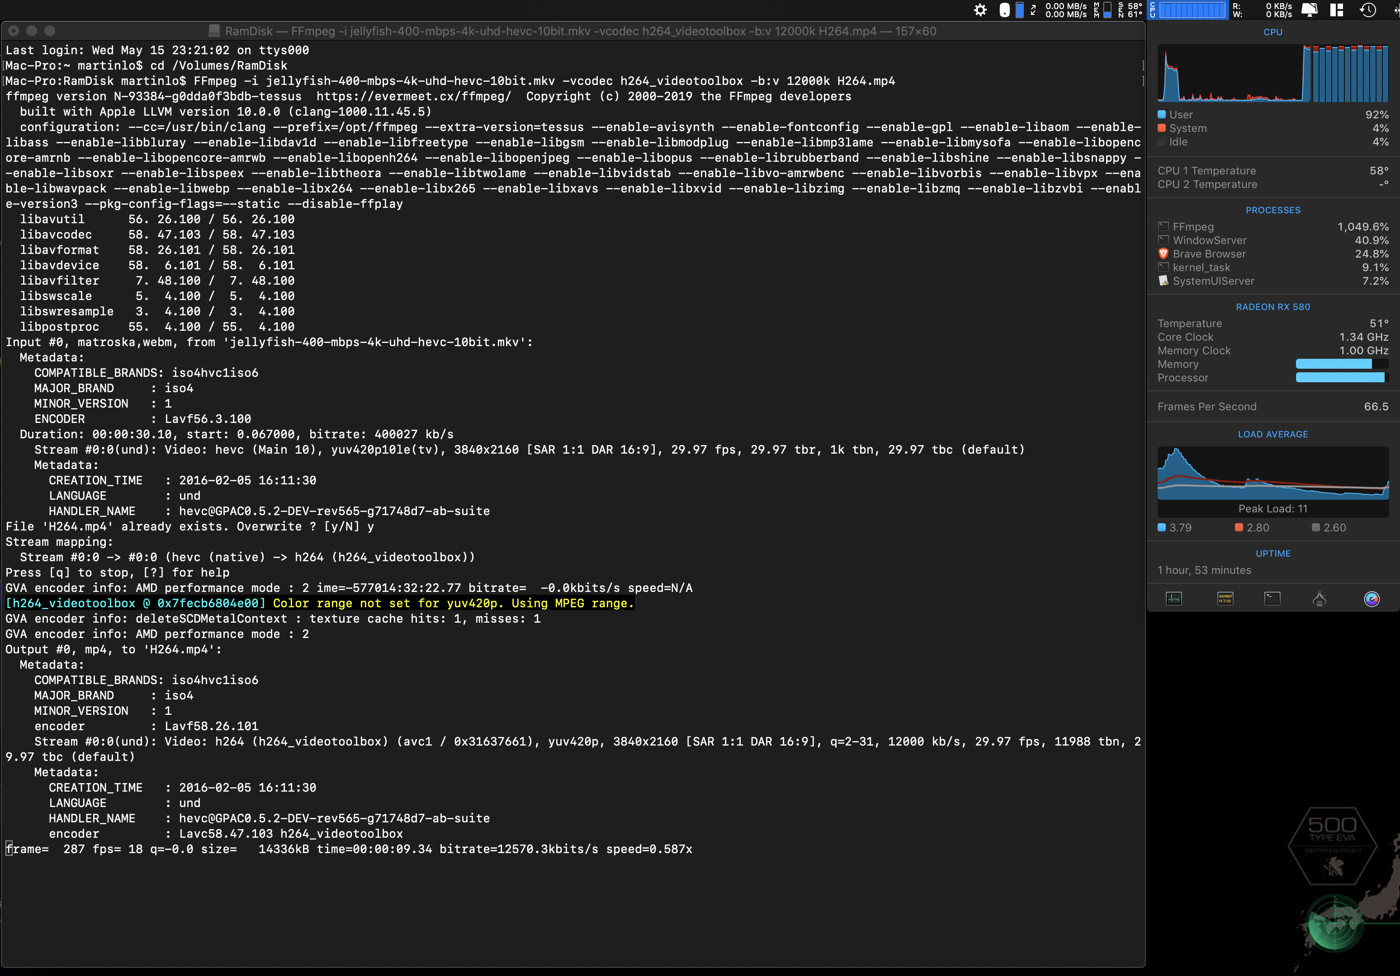Click the Load Average graph

[x=1272, y=474]
